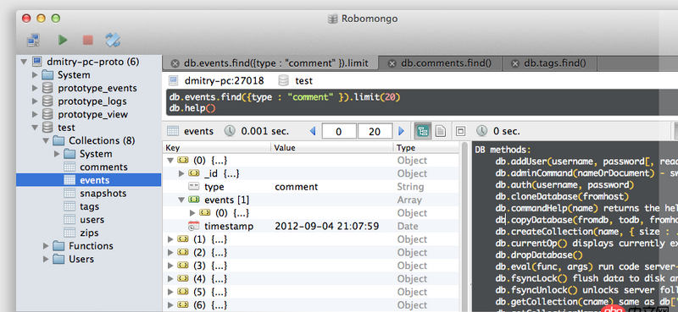Click the timestamp date icon

194,226
